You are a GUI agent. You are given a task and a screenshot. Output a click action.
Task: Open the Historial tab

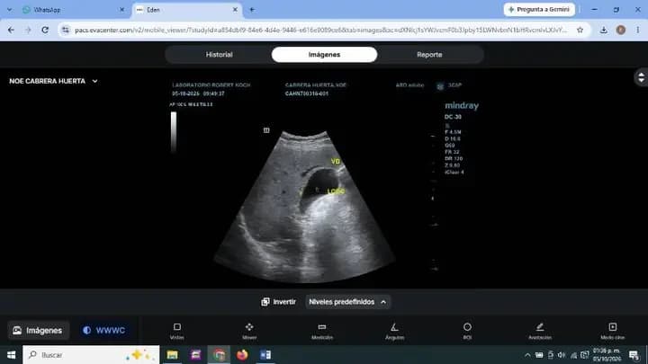tap(219, 55)
